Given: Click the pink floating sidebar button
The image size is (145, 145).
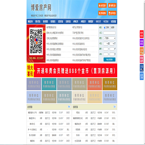Looking at the screenshot, I should click(142, 59).
